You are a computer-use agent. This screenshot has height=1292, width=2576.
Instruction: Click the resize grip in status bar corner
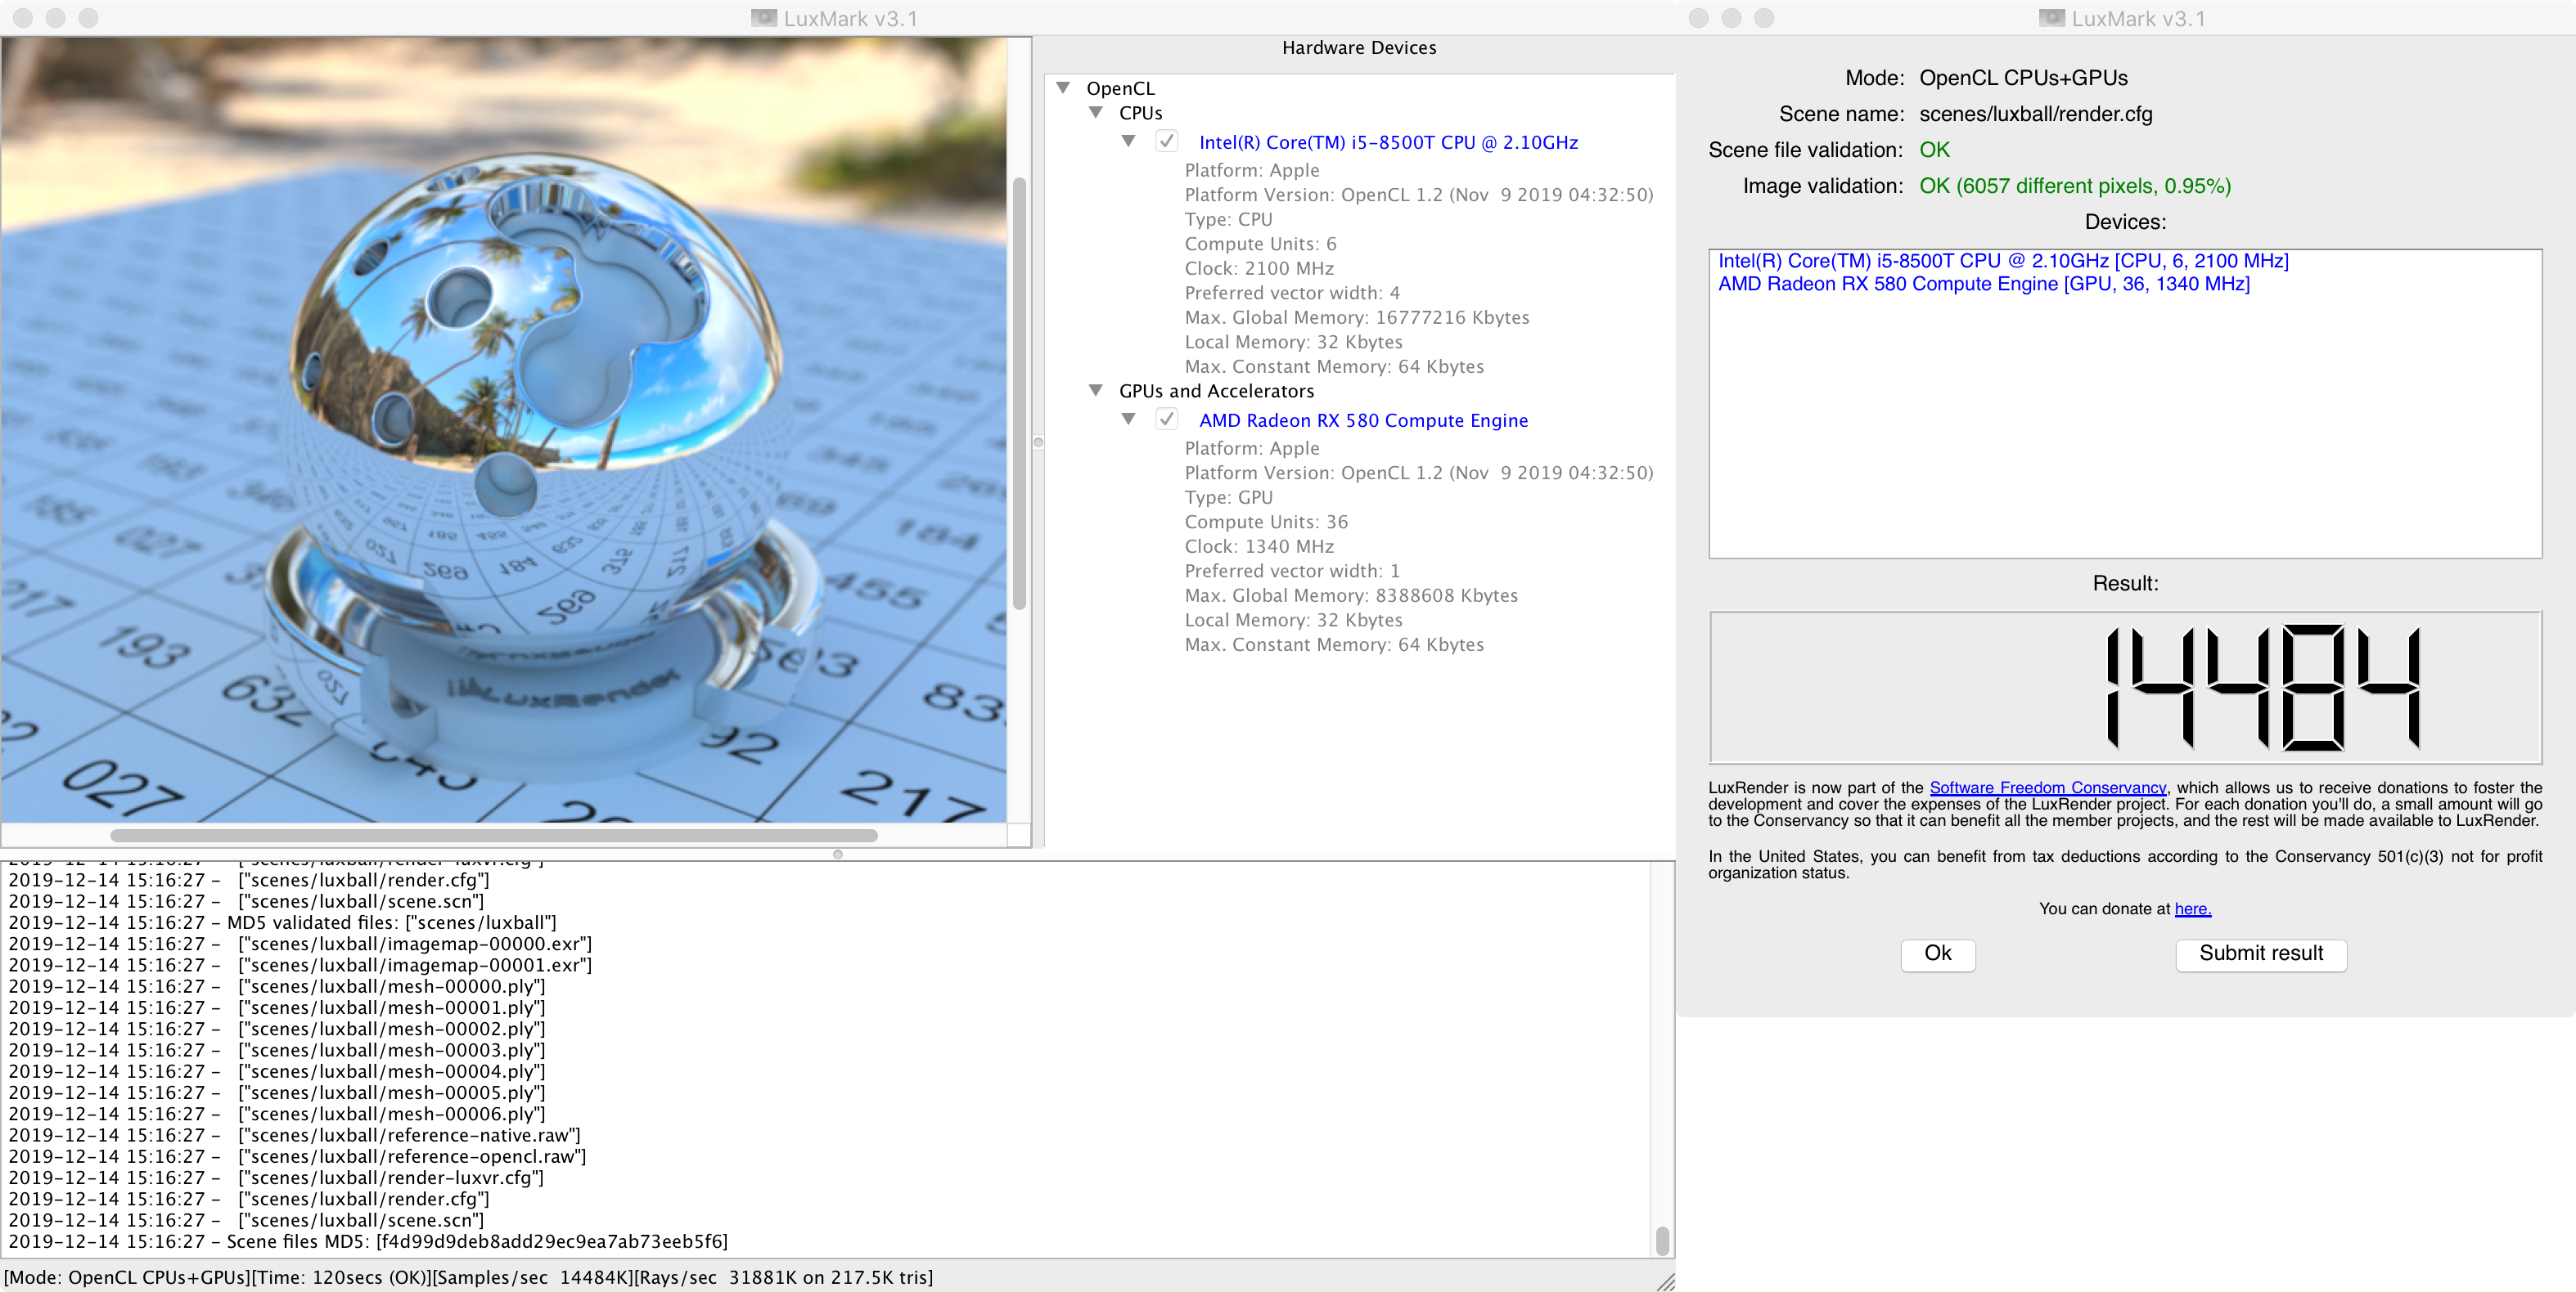pyautogui.click(x=1665, y=1282)
